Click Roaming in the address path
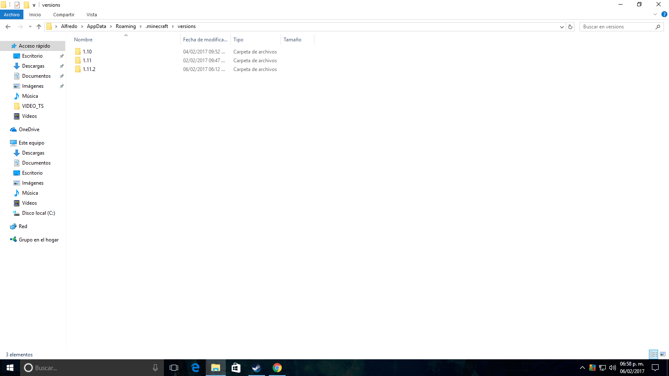Image resolution: width=669 pixels, height=376 pixels. [126, 26]
